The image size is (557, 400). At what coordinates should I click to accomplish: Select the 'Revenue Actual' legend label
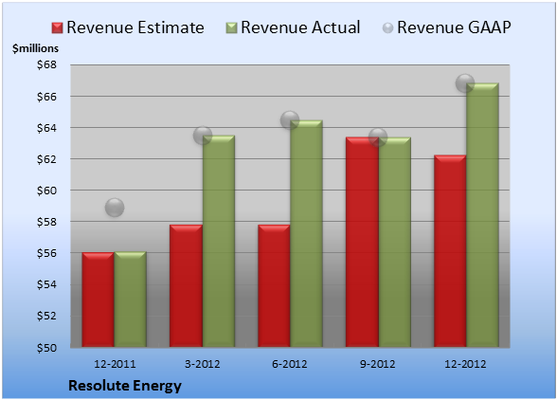click(x=300, y=27)
